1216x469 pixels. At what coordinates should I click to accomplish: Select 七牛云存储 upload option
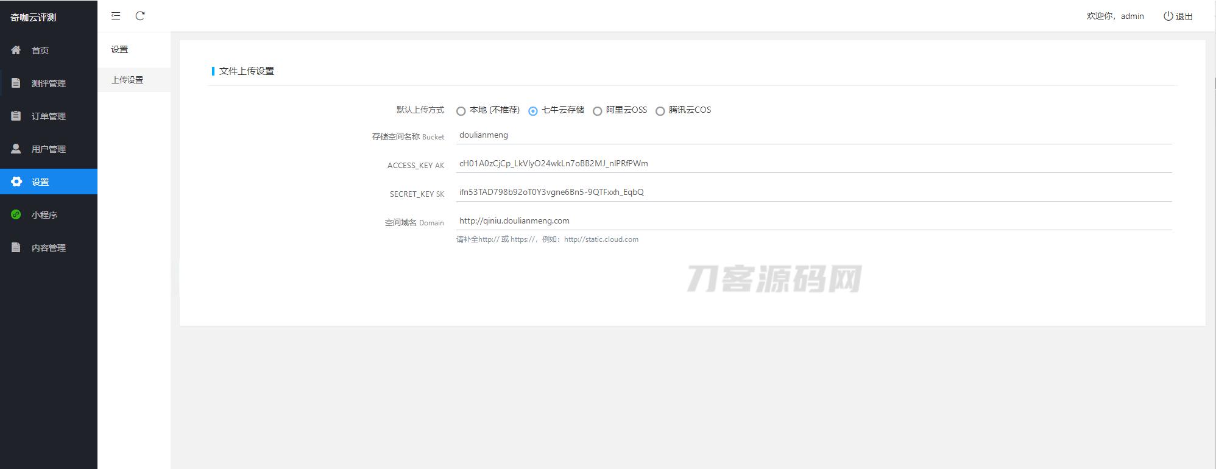coord(533,111)
